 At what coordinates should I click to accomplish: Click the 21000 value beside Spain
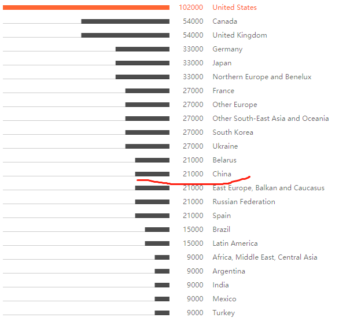pyautogui.click(x=193, y=216)
